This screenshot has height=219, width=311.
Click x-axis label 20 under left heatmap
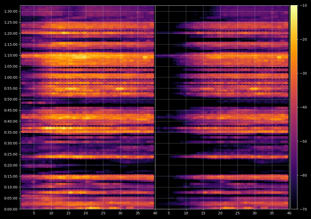pos(86,213)
